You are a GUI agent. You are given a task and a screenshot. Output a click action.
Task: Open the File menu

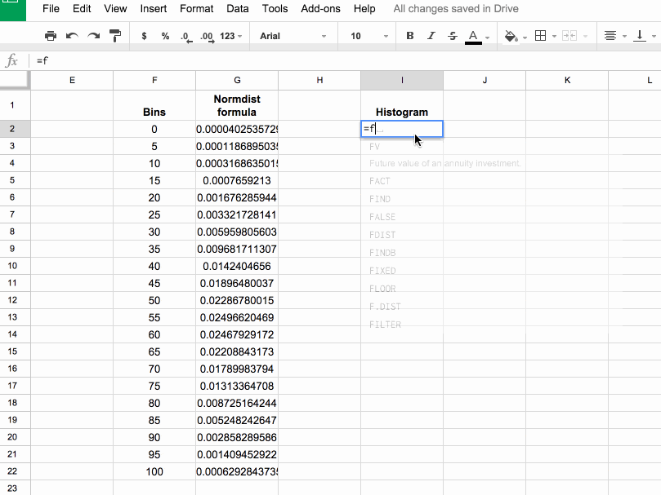(51, 9)
